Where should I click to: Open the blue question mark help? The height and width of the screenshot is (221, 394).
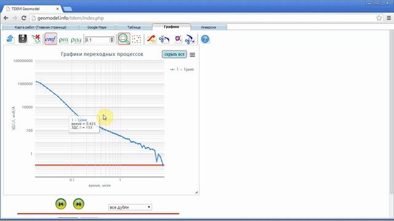pyautogui.click(x=205, y=39)
